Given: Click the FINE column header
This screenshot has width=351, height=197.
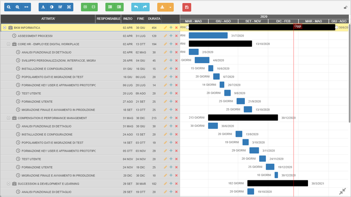Looking at the screenshot, I should pyautogui.click(x=141, y=19).
